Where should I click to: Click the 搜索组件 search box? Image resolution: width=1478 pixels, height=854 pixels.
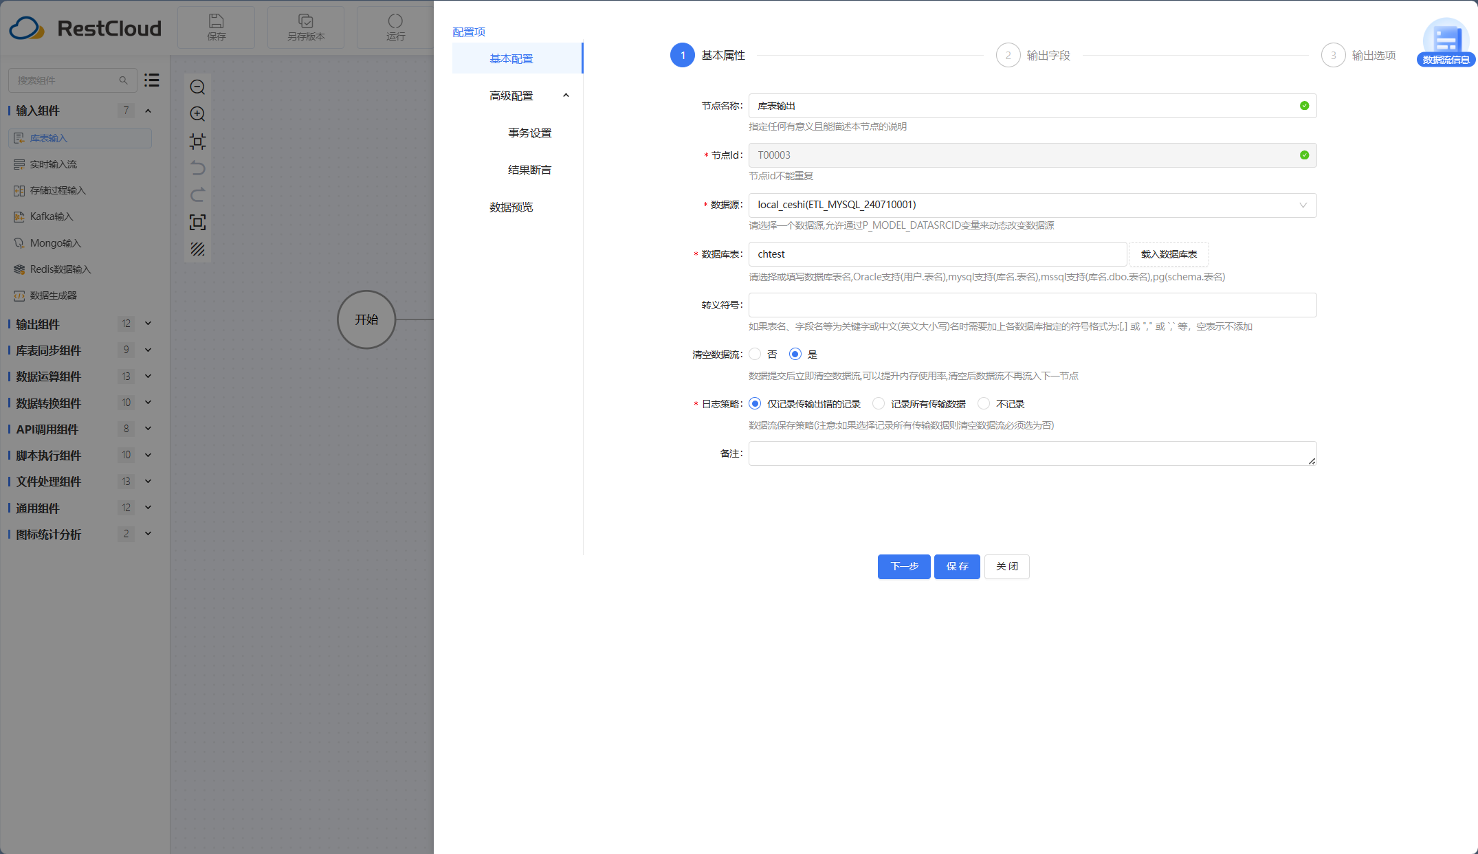[72, 80]
